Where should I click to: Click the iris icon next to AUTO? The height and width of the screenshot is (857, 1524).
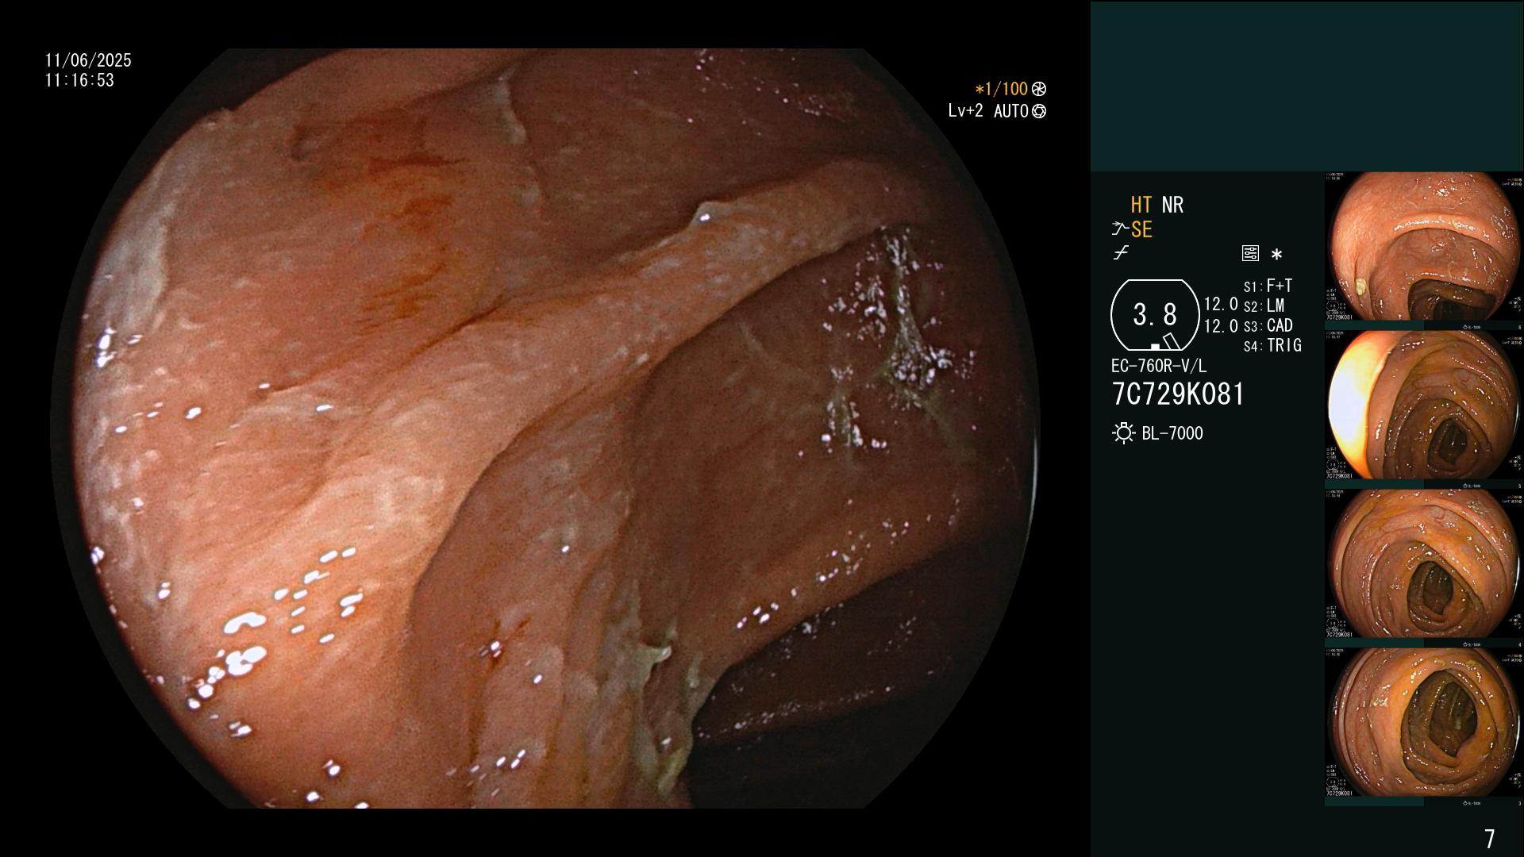1039,112
